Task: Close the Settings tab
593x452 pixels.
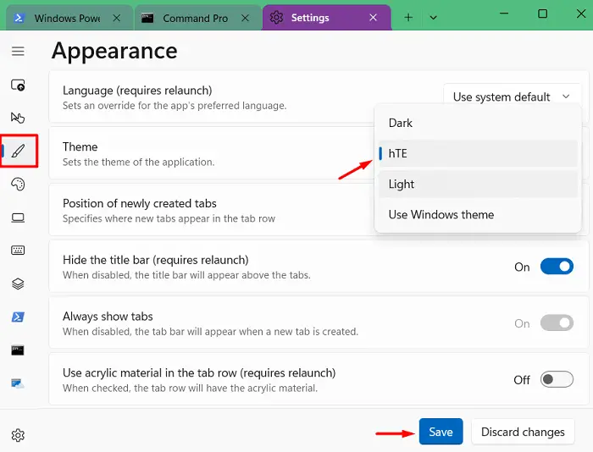Action: coord(374,18)
